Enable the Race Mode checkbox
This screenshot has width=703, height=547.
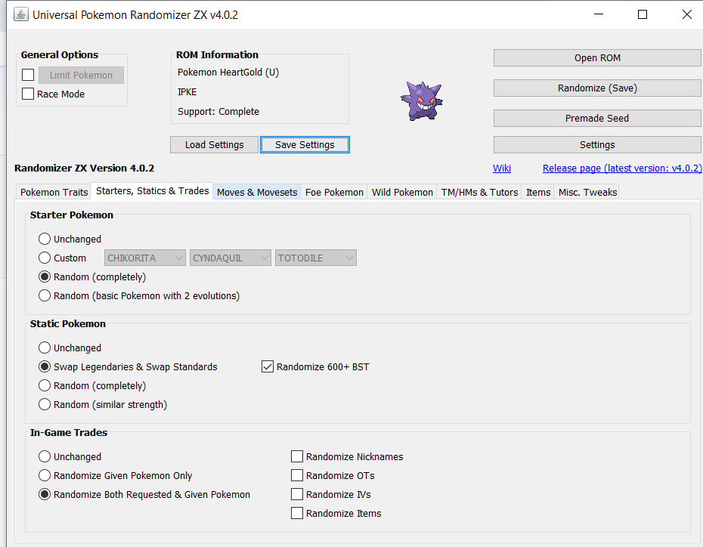tap(28, 94)
